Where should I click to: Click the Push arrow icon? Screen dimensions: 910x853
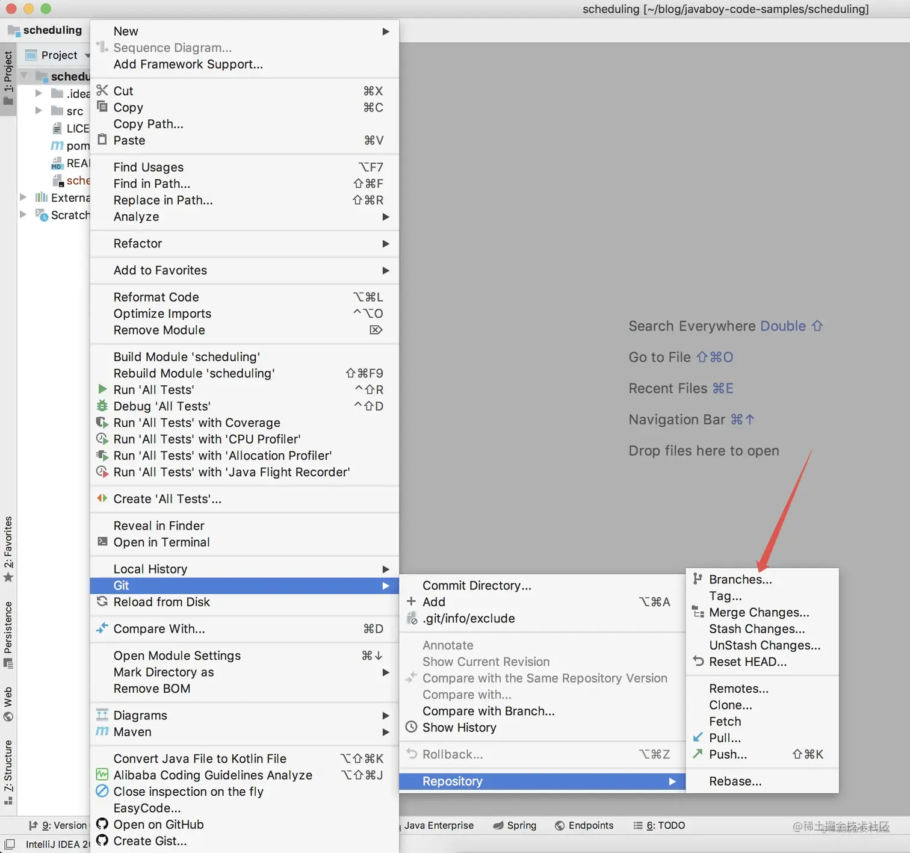click(x=698, y=753)
